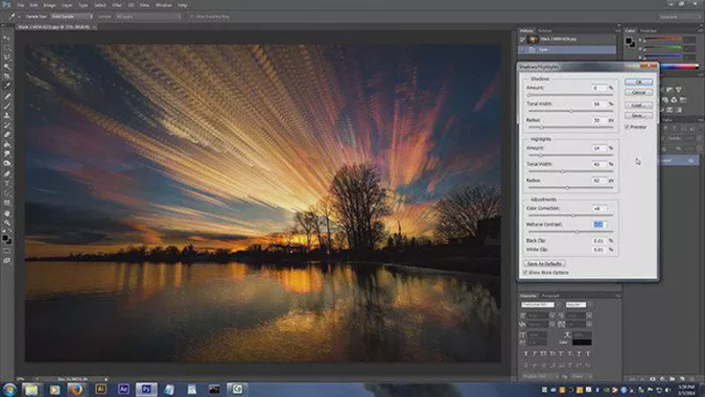Toggle the Preview checkbox
This screenshot has width=705, height=397.
[627, 127]
